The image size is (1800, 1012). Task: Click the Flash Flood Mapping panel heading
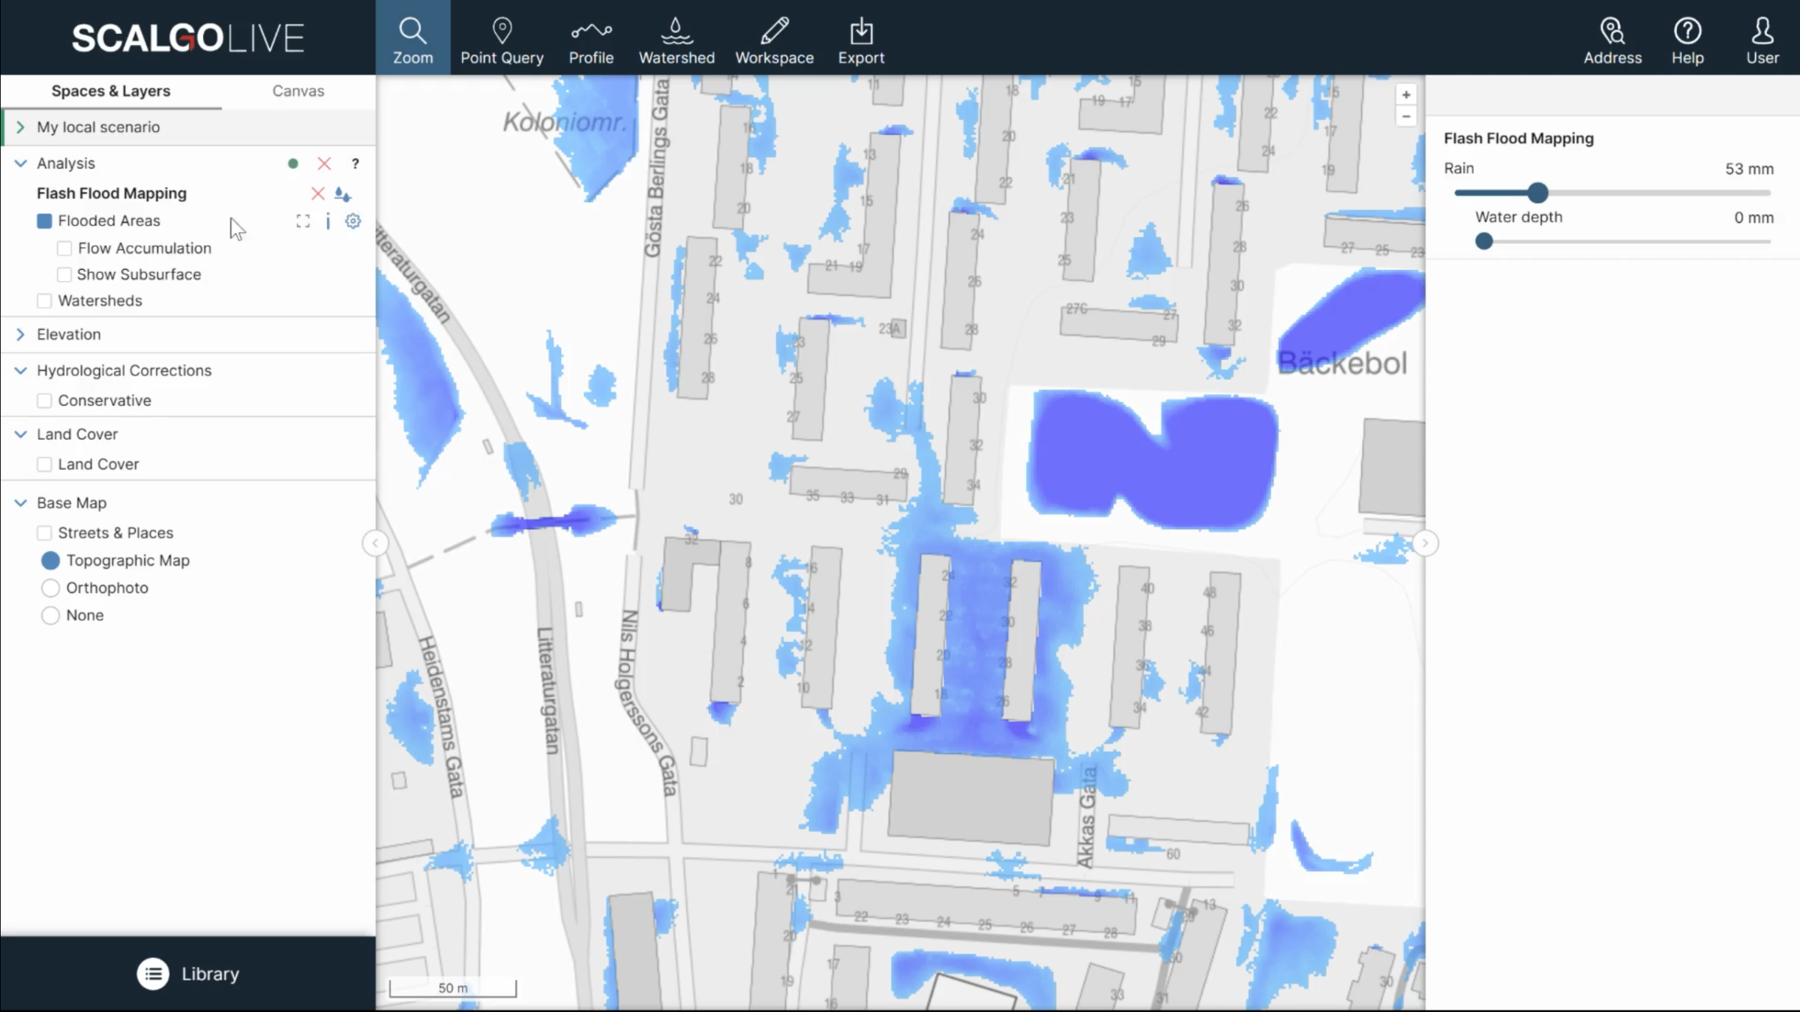click(1519, 139)
